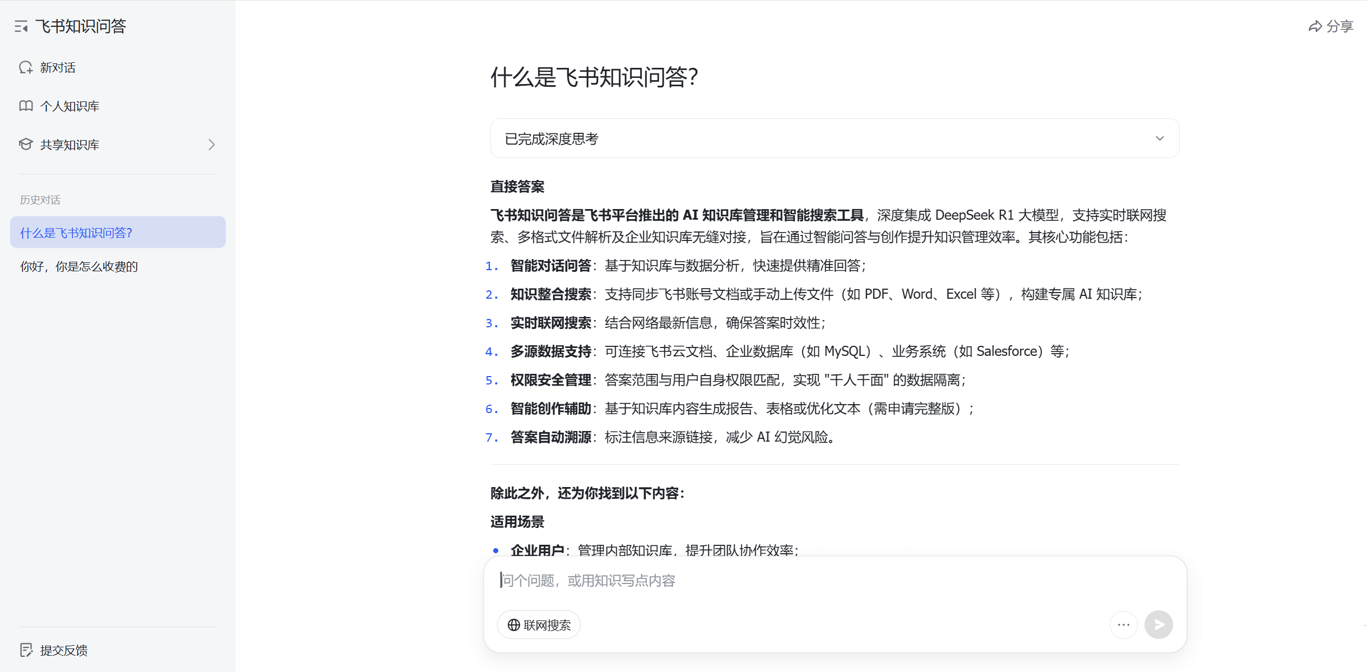Open the chat 你好，你是怎么收费的
This screenshot has height=672, width=1367.
[78, 266]
